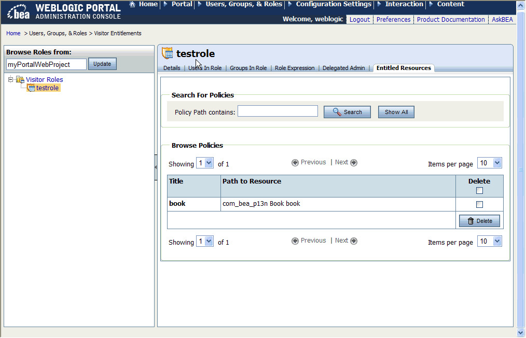The height and width of the screenshot is (338, 526).
Task: Click the arrow icon before Content menu
Action: click(431, 4)
